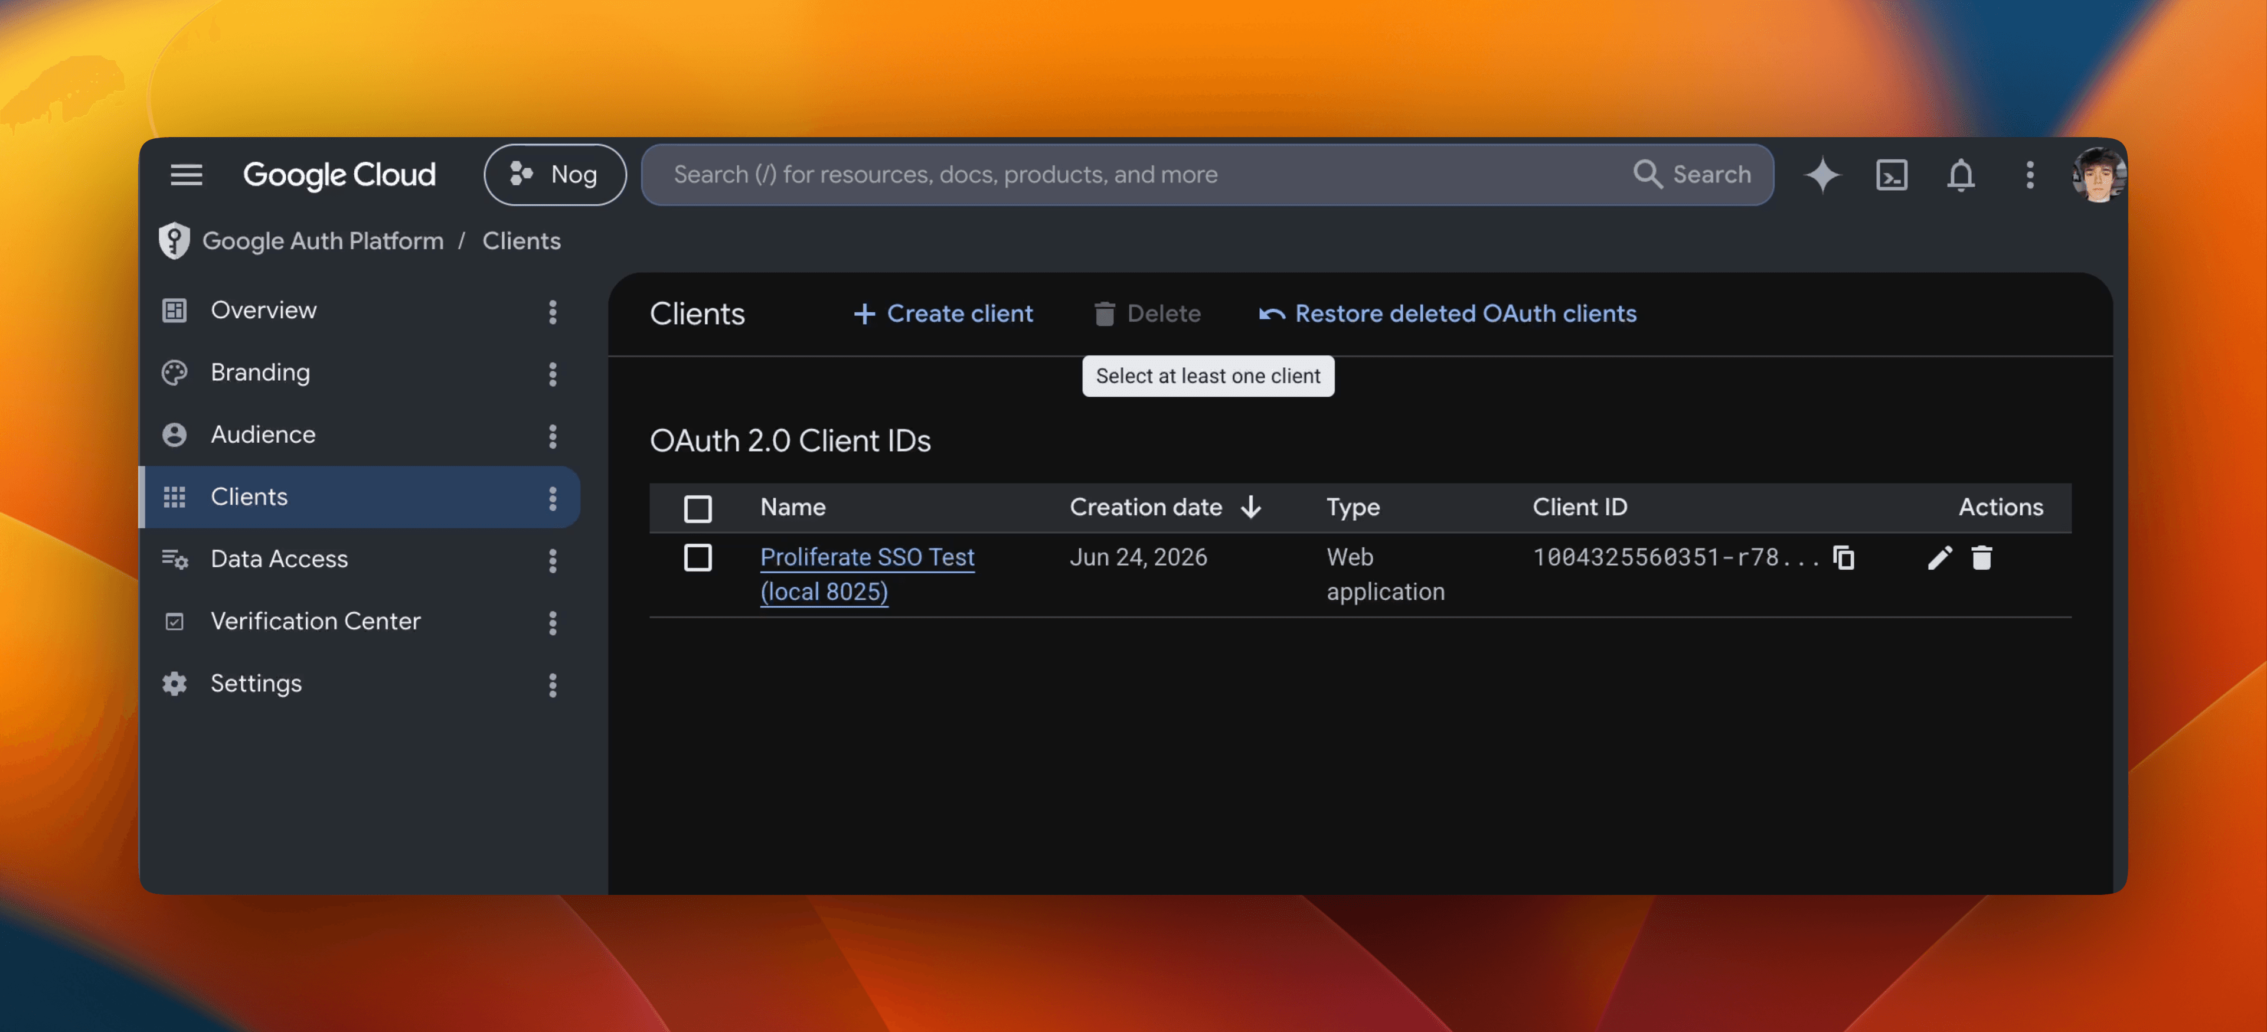Open more options next to Clients

[x=553, y=498]
